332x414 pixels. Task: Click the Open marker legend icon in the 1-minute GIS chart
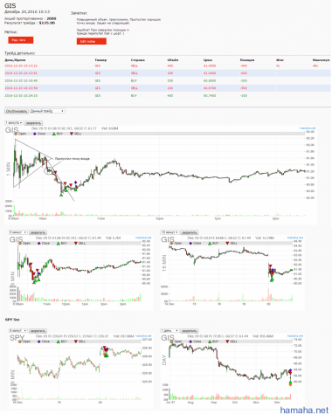point(16,134)
